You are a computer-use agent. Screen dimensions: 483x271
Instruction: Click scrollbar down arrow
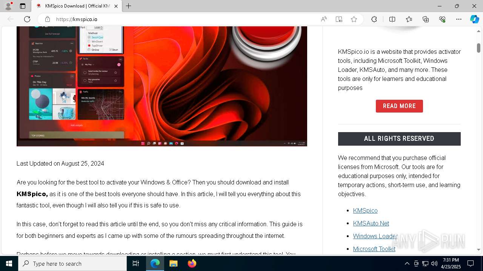[478, 250]
